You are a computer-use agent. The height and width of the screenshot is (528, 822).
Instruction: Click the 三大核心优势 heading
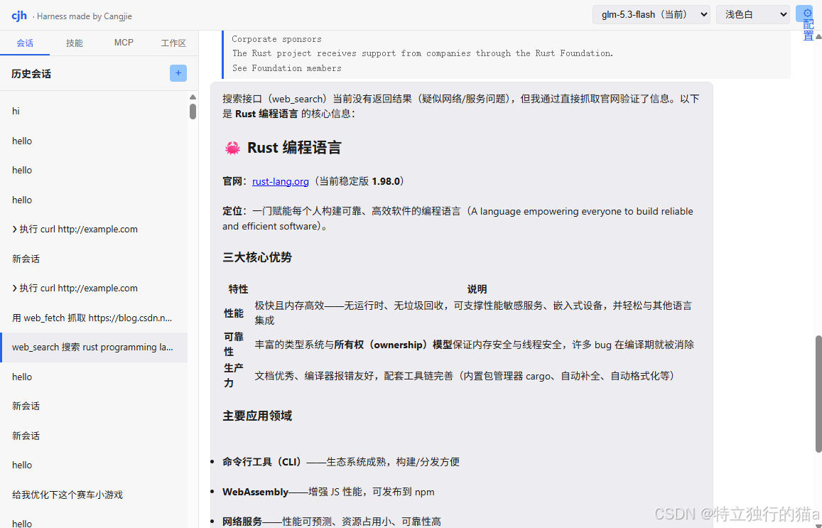(257, 257)
